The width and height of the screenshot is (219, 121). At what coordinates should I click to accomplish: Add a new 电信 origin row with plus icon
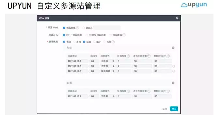pos(173,48)
